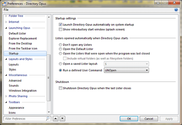This screenshot has height=125, width=182.
Task: Open the From the Desktop preferences page
Action: pos(20,43)
